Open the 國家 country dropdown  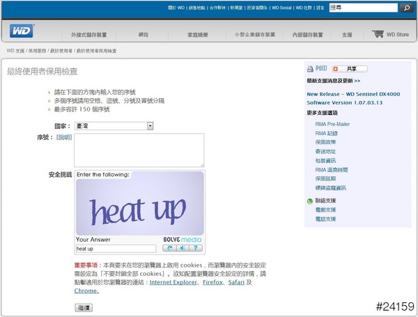coord(150,125)
